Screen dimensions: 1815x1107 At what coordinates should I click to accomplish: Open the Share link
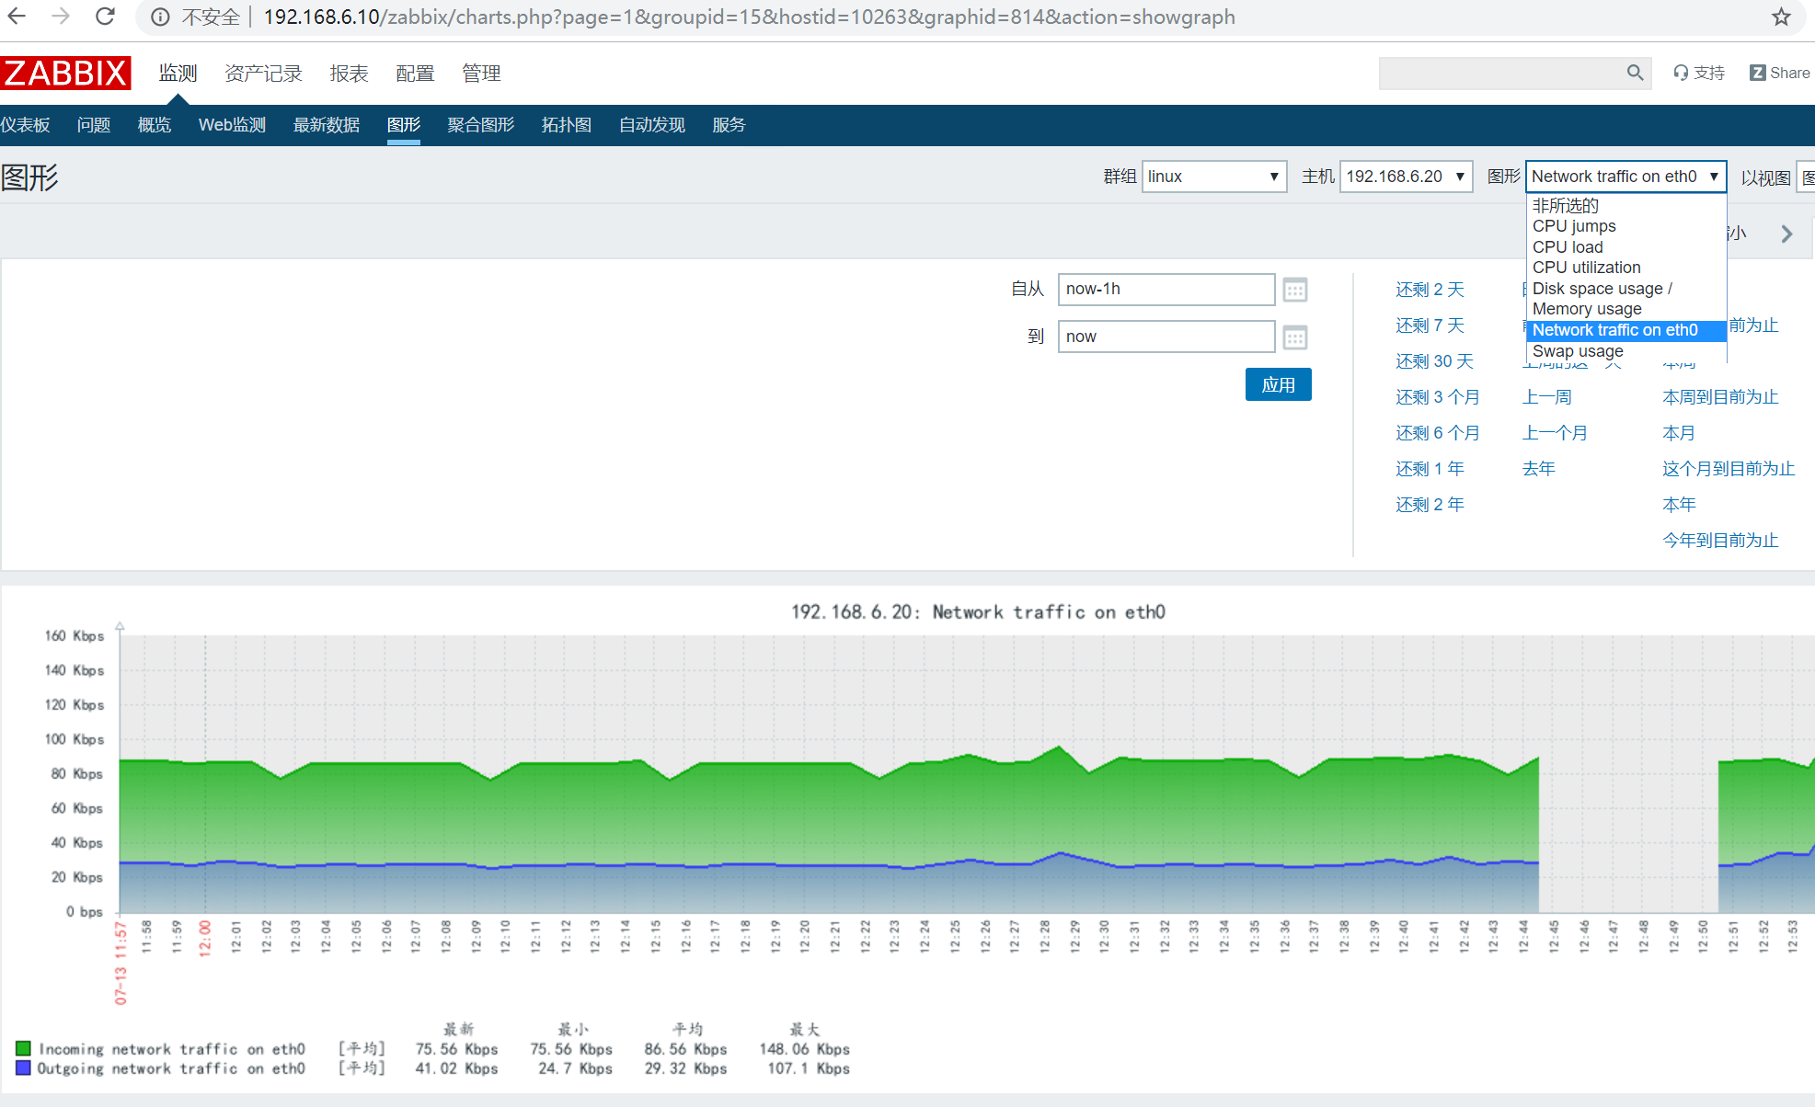tap(1779, 73)
